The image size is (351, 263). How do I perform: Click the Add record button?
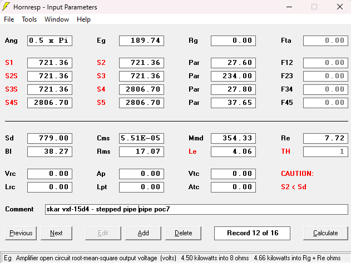(144, 233)
